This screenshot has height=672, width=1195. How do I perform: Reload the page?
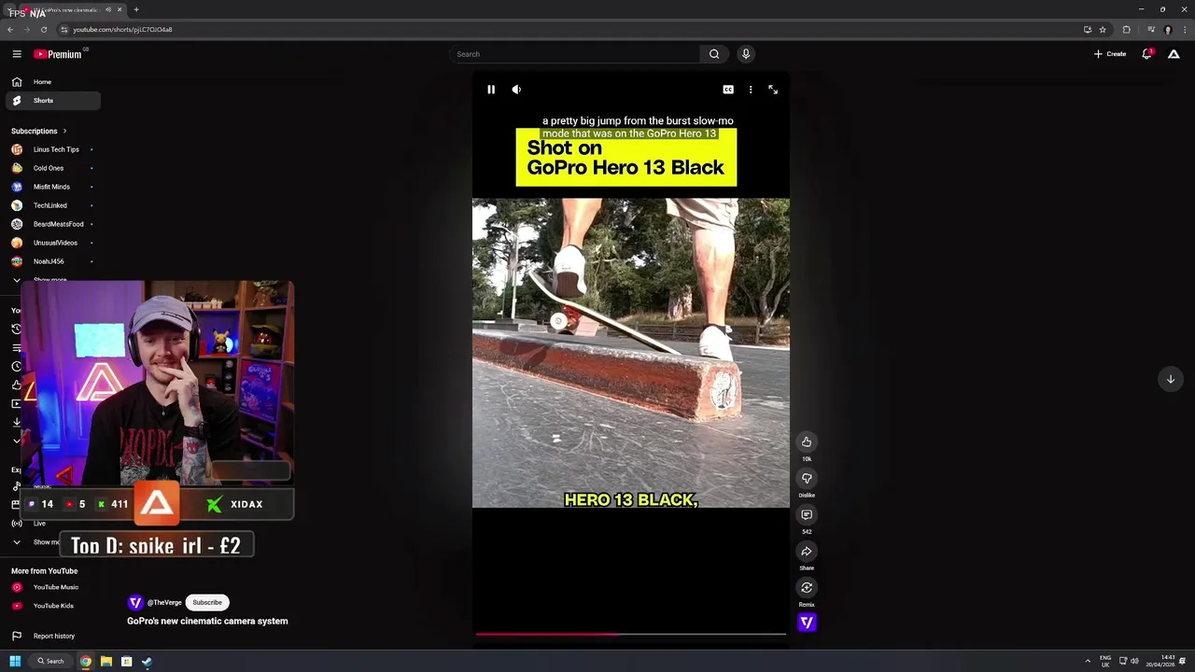click(x=44, y=30)
